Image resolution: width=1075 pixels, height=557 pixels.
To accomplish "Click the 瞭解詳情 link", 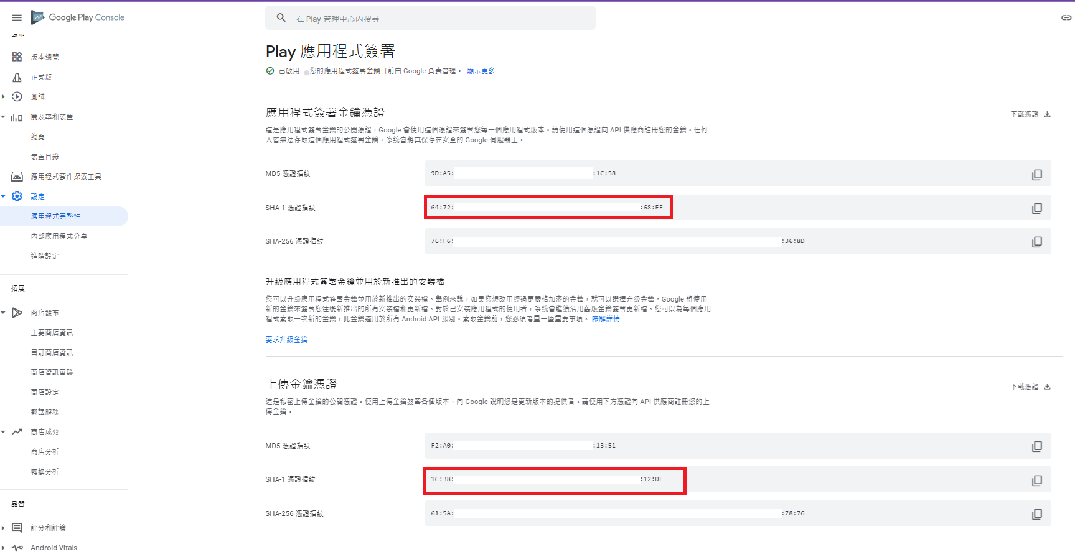I will coord(606,319).
